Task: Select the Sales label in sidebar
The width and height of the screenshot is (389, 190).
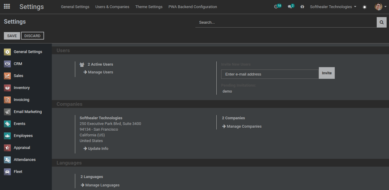Action: (19, 76)
